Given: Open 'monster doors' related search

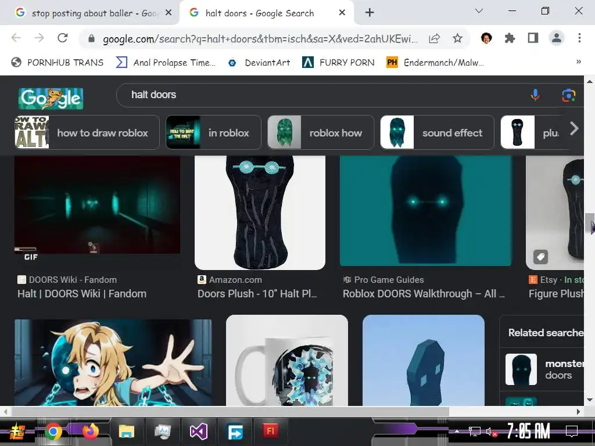Looking at the screenshot, I should (544, 369).
